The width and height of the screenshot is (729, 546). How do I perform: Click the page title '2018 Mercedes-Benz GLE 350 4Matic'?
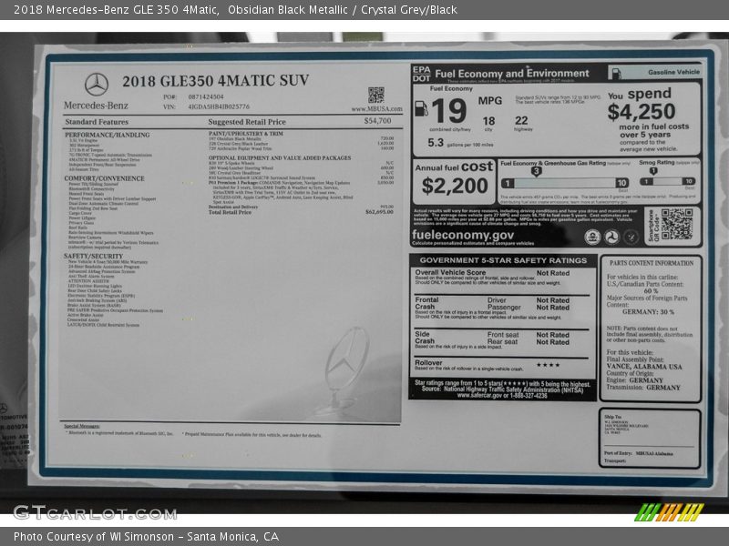click(x=117, y=9)
